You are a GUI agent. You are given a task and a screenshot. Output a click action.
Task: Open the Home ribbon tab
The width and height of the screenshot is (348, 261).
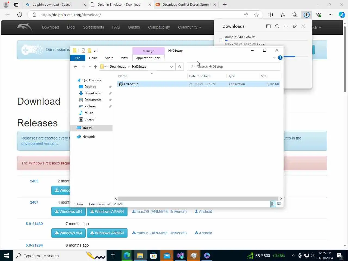click(93, 58)
